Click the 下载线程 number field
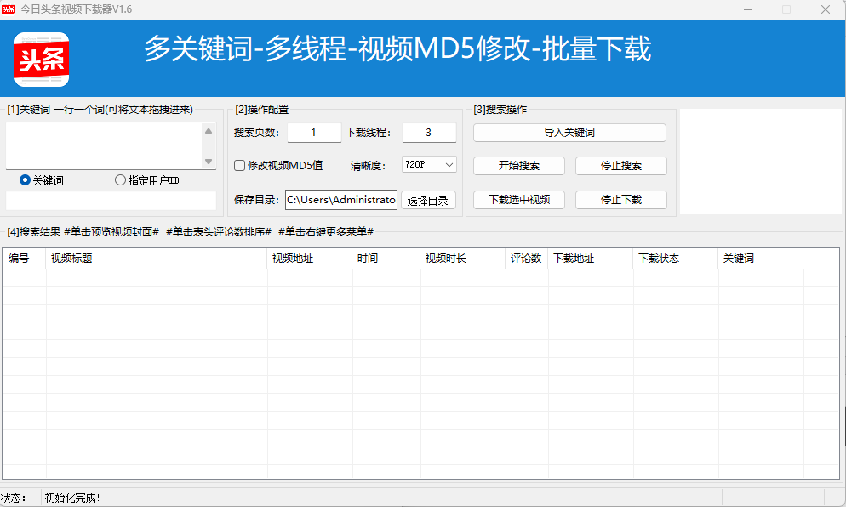Screen dimensions: 846x507 (x=428, y=133)
